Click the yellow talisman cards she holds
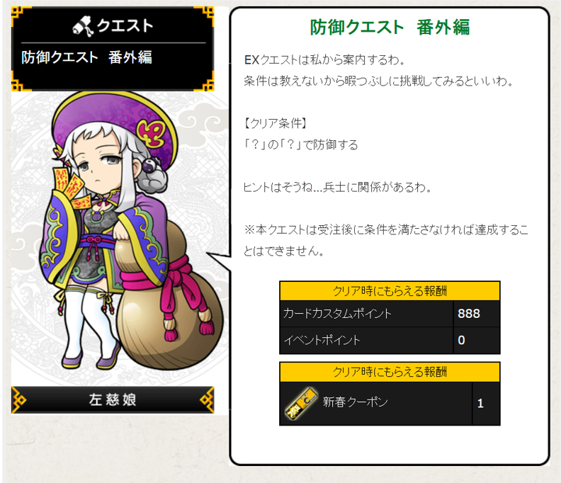Viewport: 561px width, 483px height. [x=69, y=188]
